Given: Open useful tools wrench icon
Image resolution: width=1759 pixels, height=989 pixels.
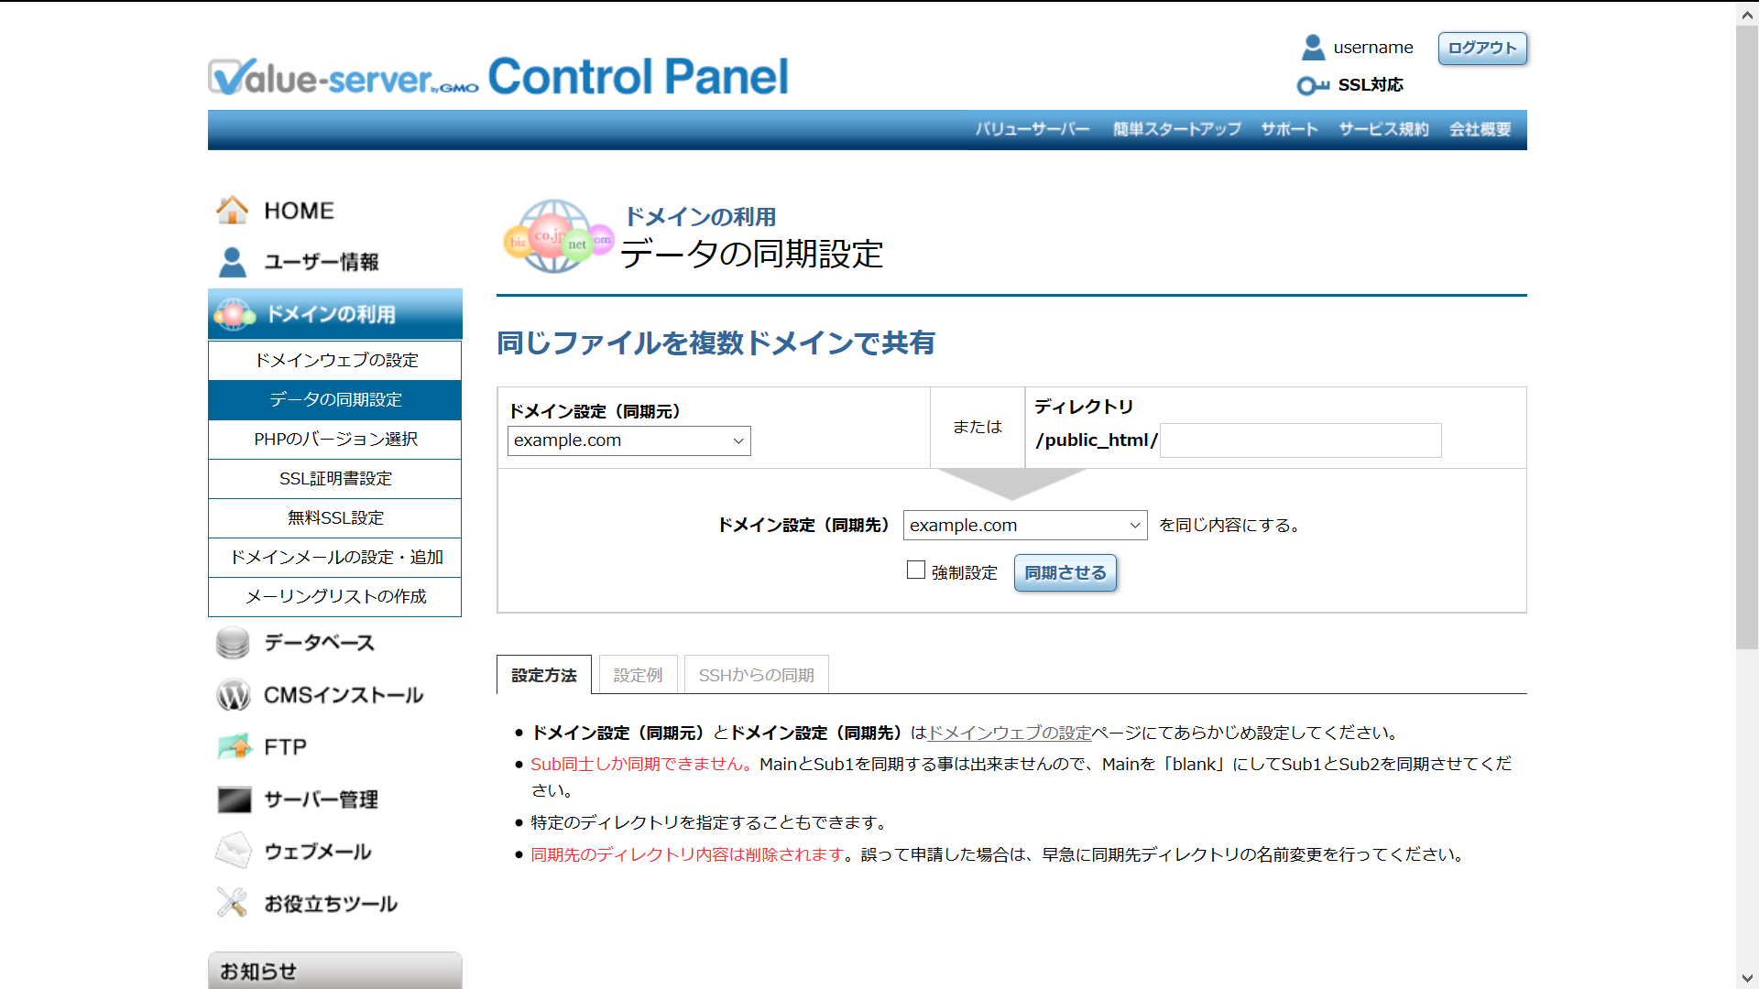Looking at the screenshot, I should (232, 903).
